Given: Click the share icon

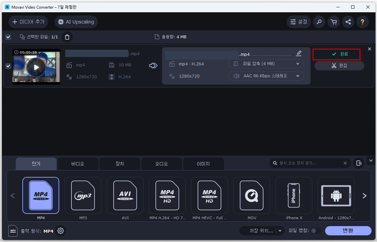Looking at the screenshot, I should pyautogui.click(x=348, y=22).
